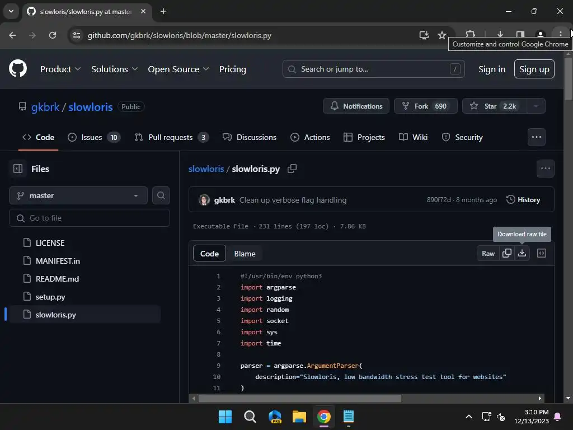Copy file path icon next to slowloris.py
Viewport: 573px width, 430px height.
[292, 169]
